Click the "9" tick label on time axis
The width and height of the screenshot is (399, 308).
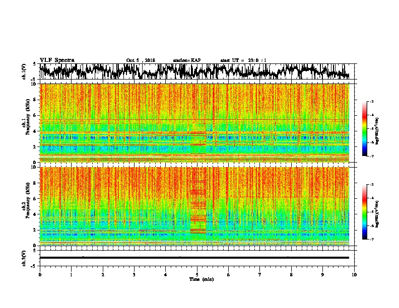pos(322,275)
